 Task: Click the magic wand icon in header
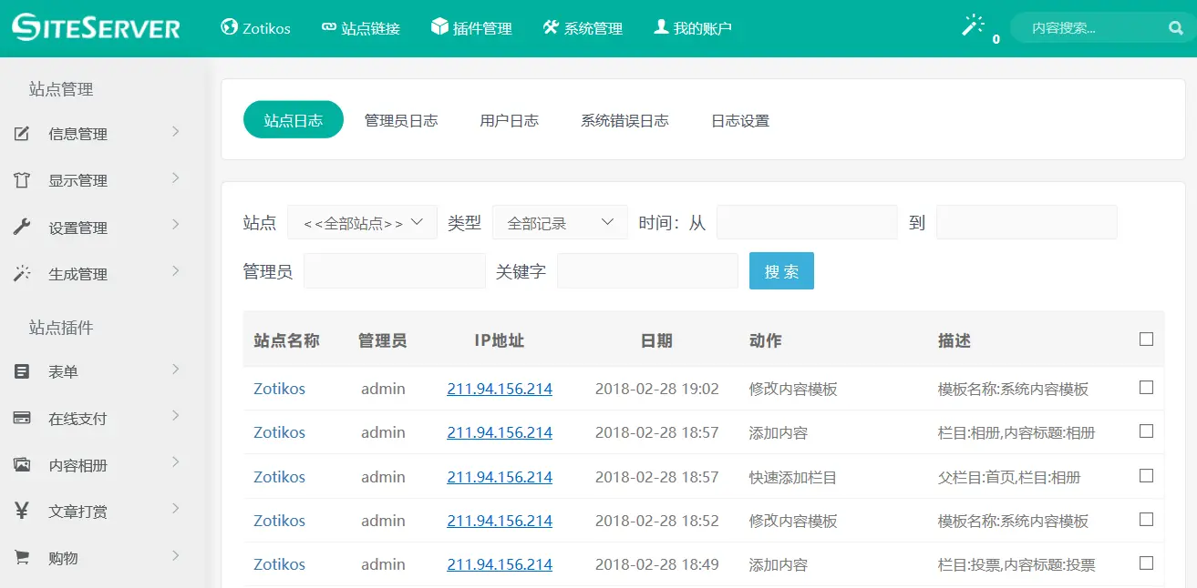click(x=974, y=25)
